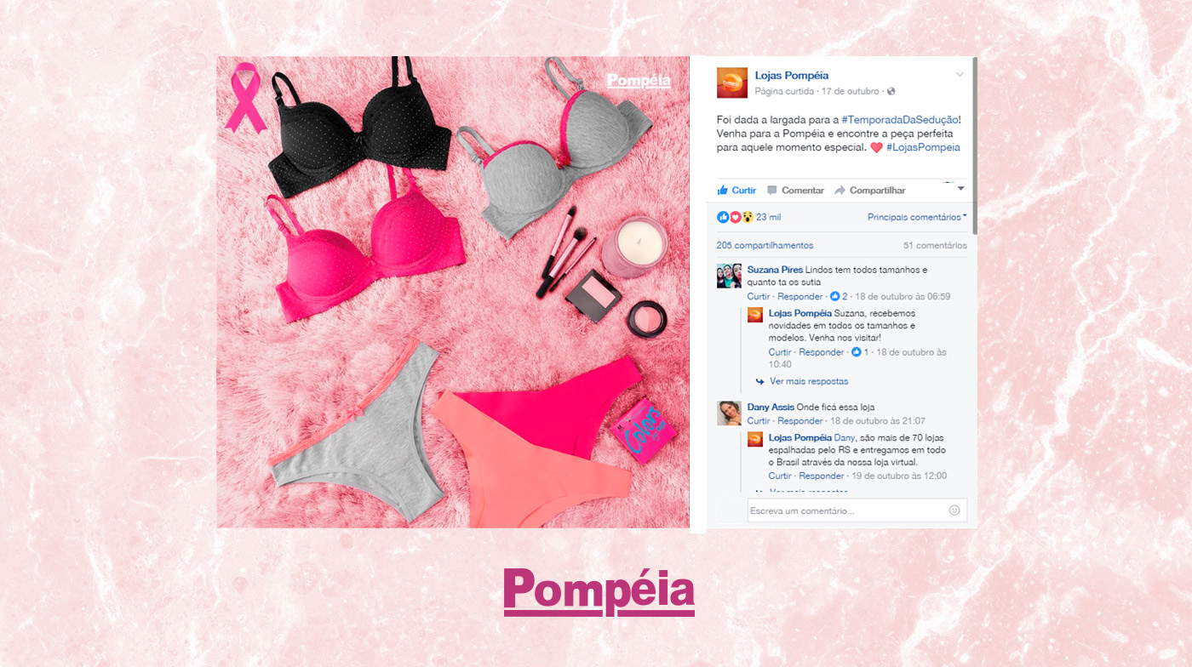Click Responder under Dany Assis comment
The image size is (1192, 667).
tap(800, 421)
